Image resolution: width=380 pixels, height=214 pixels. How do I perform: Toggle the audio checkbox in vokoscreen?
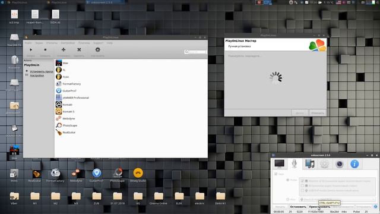[x=275, y=174]
